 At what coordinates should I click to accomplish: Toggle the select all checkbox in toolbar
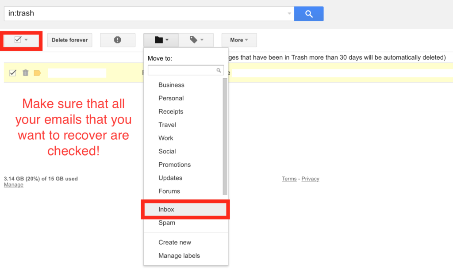18,39
